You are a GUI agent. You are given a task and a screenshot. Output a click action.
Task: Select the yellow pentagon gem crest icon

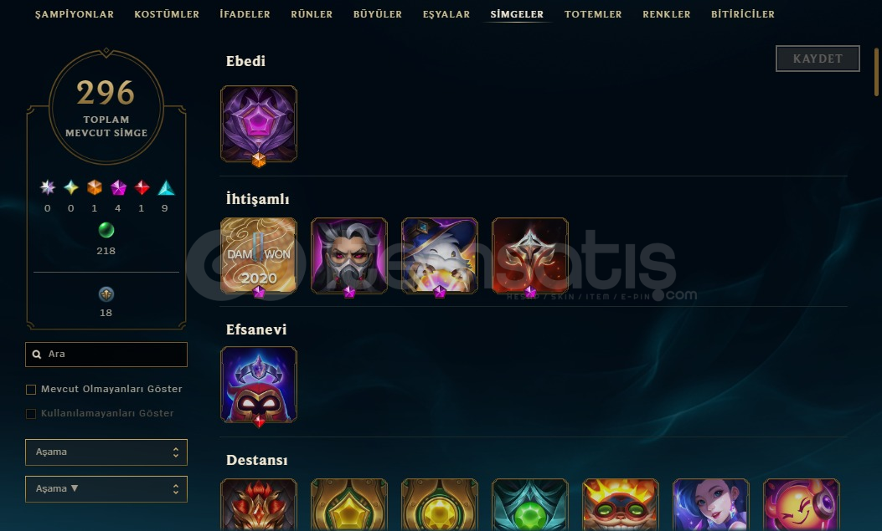coord(349,504)
